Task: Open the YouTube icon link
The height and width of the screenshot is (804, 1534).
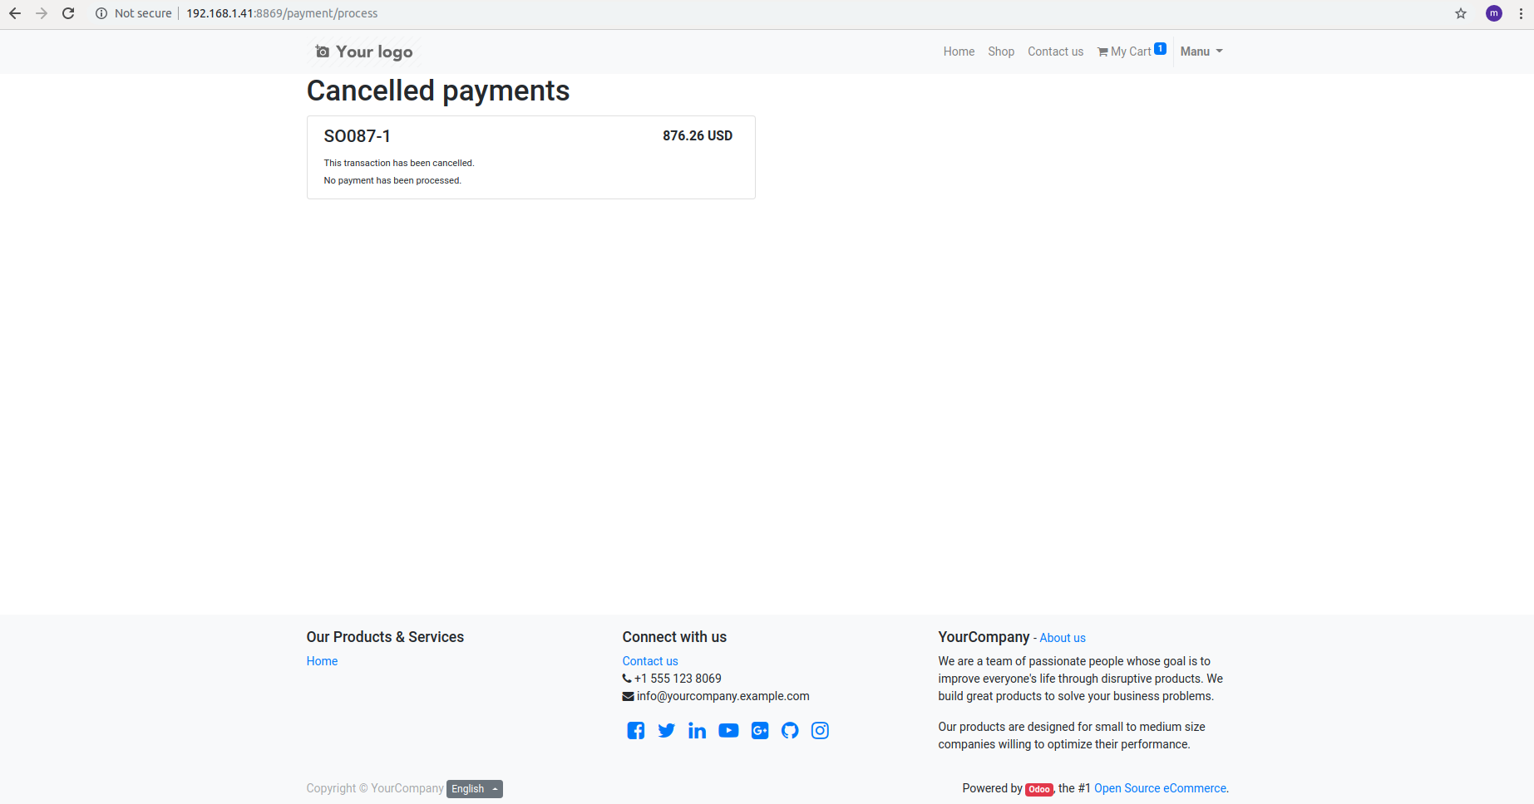Action: click(728, 731)
